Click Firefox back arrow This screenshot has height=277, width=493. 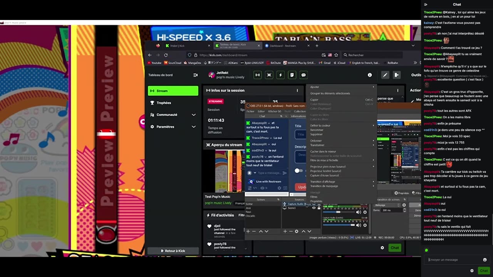tap(150, 55)
